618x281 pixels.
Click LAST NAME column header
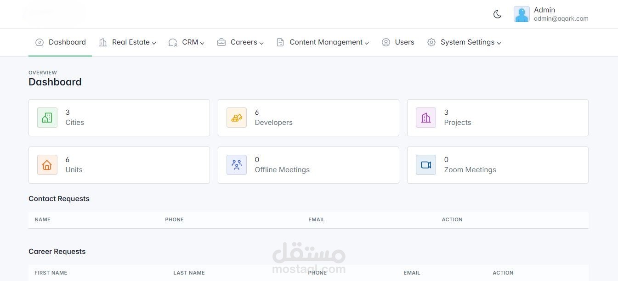(x=189, y=273)
